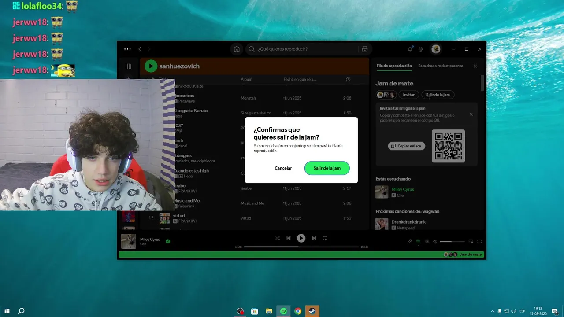Image resolution: width=564 pixels, height=317 pixels.
Task: Open the miniplayer icon
Action: click(x=471, y=241)
